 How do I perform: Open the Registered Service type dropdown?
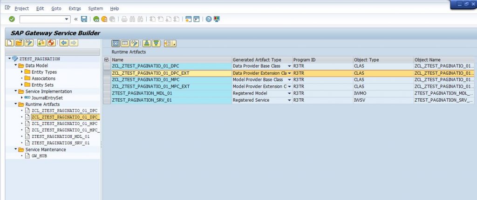(289, 100)
